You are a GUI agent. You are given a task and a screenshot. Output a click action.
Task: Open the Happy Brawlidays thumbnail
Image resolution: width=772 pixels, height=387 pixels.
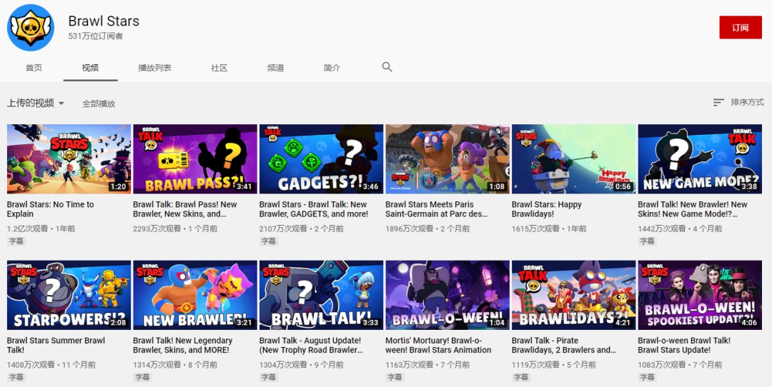coord(573,159)
